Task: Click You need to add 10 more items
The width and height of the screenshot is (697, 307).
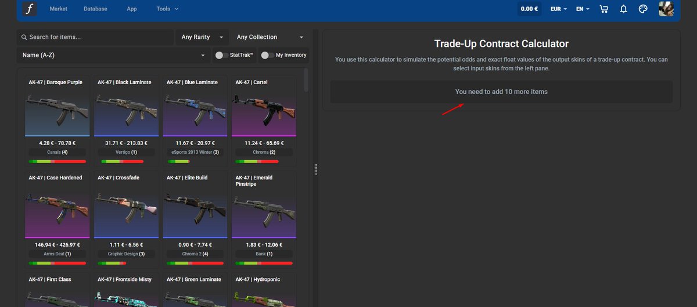Action: [x=501, y=92]
